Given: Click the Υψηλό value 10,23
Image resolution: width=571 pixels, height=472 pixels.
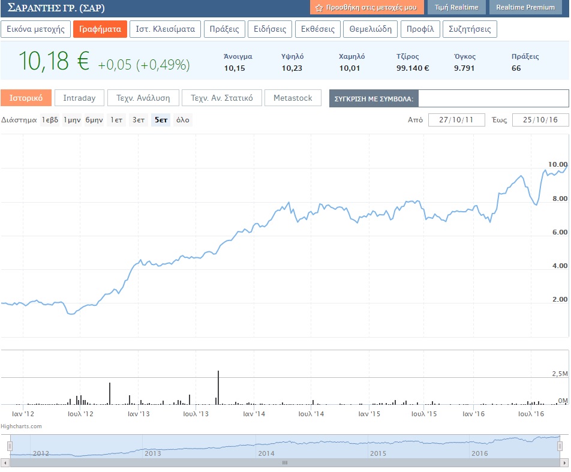Looking at the screenshot, I should click(x=291, y=68).
